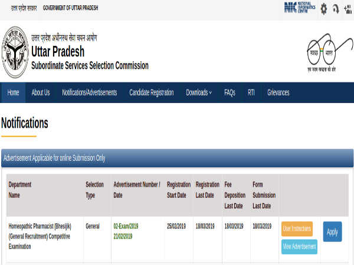Viewport: 354px width, 265px height.
Task: Click the Apply button
Action: pyautogui.click(x=332, y=231)
